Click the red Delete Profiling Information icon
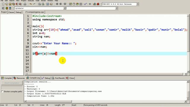The image size is (190, 107). [98, 4]
